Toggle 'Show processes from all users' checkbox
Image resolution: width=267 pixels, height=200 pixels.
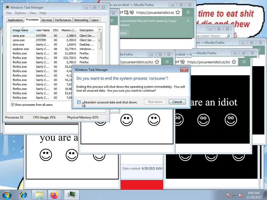(x=13, y=105)
